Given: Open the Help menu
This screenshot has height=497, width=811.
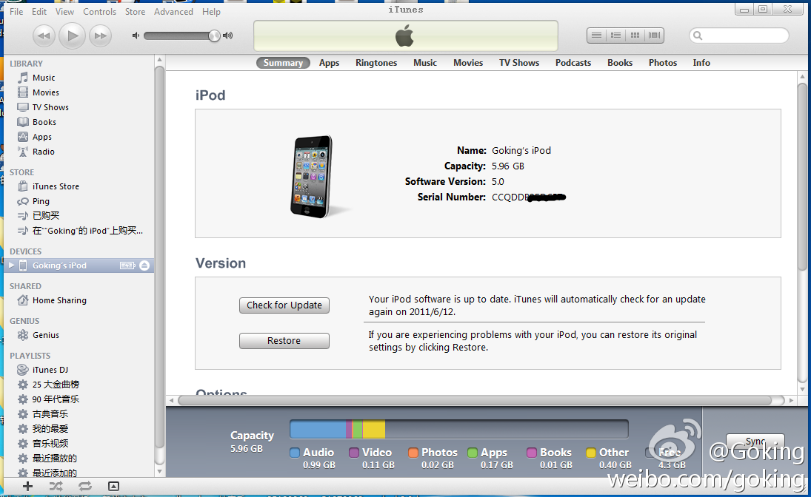Looking at the screenshot, I should click(211, 11).
